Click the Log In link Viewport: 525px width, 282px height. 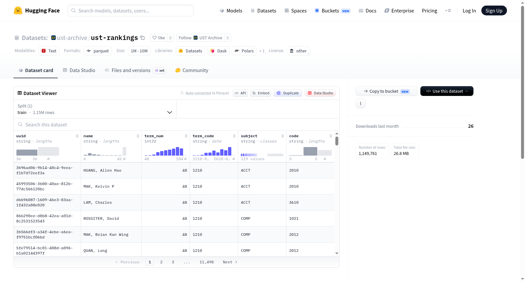click(469, 10)
